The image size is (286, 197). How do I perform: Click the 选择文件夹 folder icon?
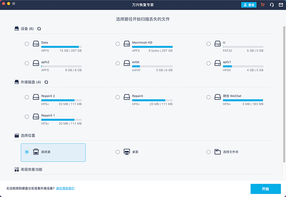click(218, 152)
